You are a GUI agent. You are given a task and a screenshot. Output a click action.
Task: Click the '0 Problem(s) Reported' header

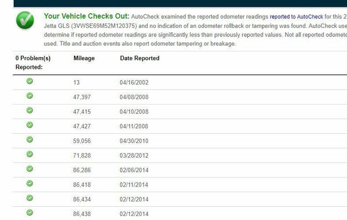(x=33, y=62)
